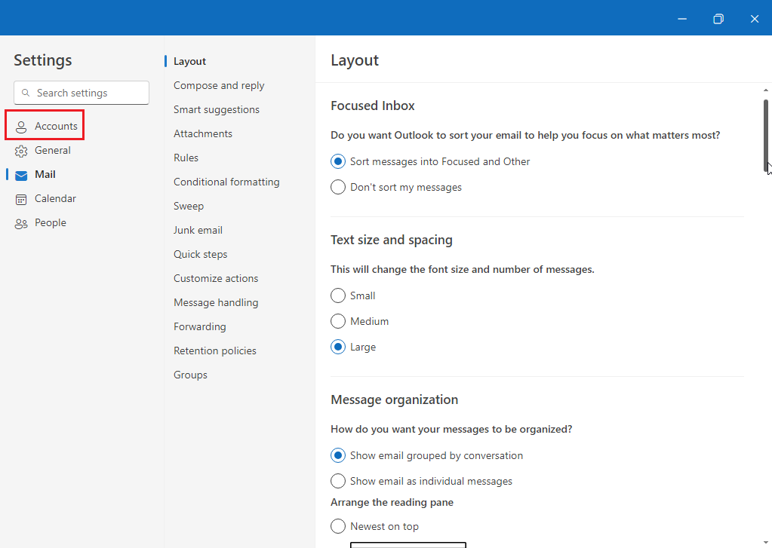Click the People icon in sidebar

pyautogui.click(x=21, y=223)
